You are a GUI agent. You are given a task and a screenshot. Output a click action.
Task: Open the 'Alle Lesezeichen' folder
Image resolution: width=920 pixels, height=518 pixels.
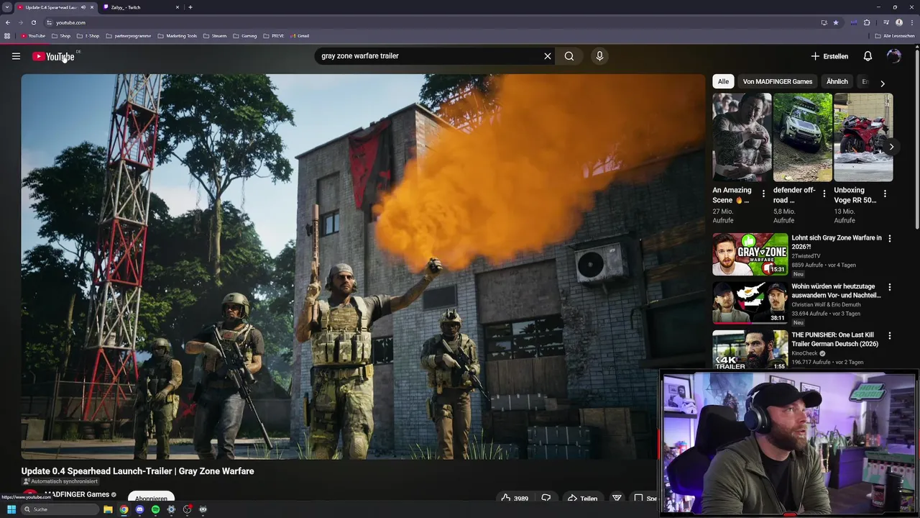895,36
